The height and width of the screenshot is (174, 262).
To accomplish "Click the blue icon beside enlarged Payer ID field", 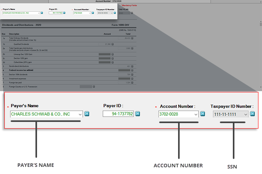I will click(x=138, y=114).
